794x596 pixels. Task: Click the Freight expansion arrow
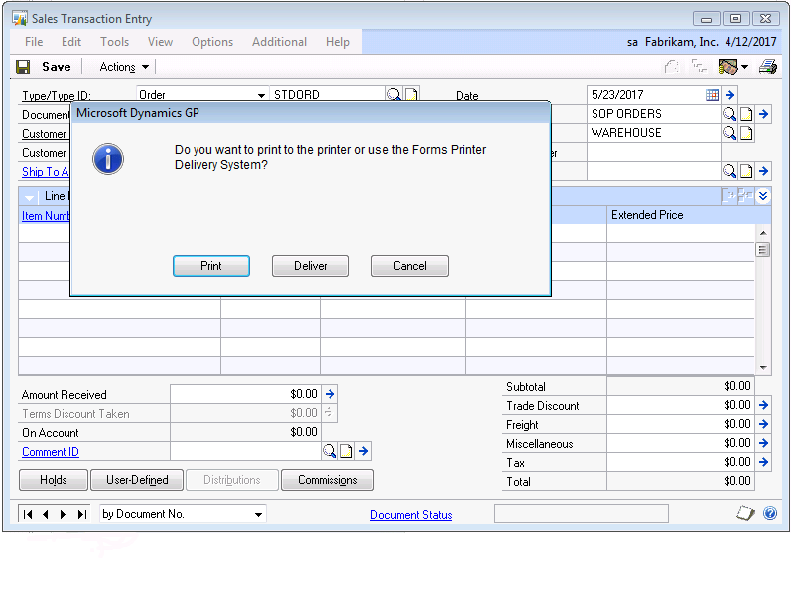point(763,424)
